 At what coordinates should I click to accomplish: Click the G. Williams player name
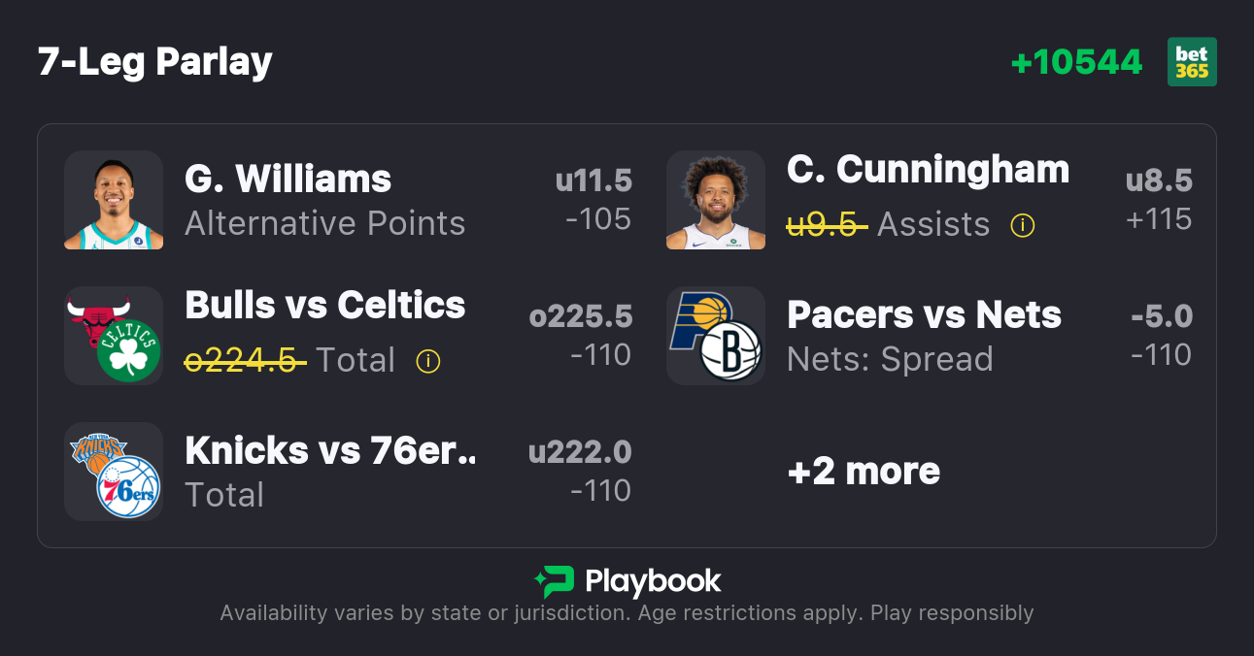tap(288, 180)
